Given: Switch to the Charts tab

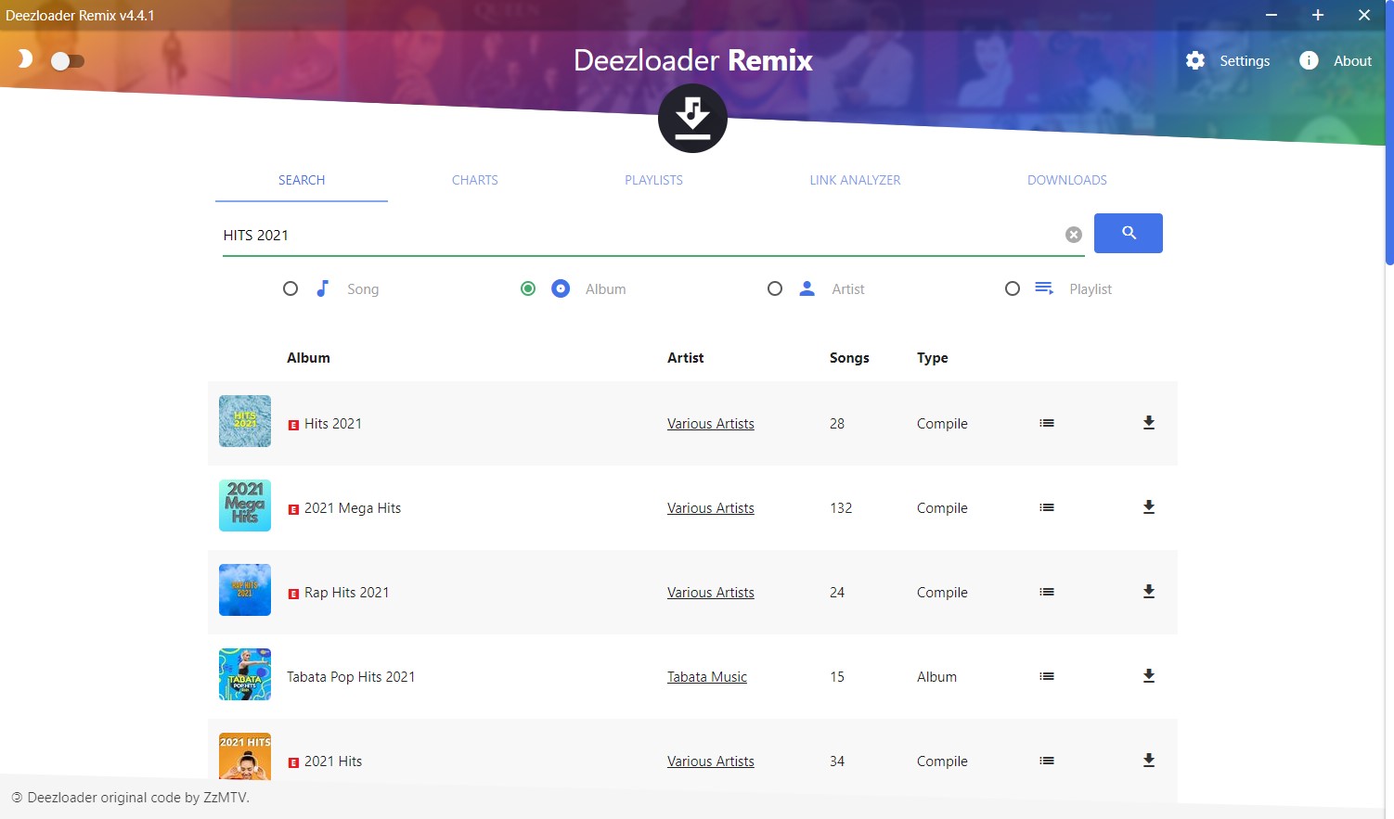Looking at the screenshot, I should [x=475, y=180].
